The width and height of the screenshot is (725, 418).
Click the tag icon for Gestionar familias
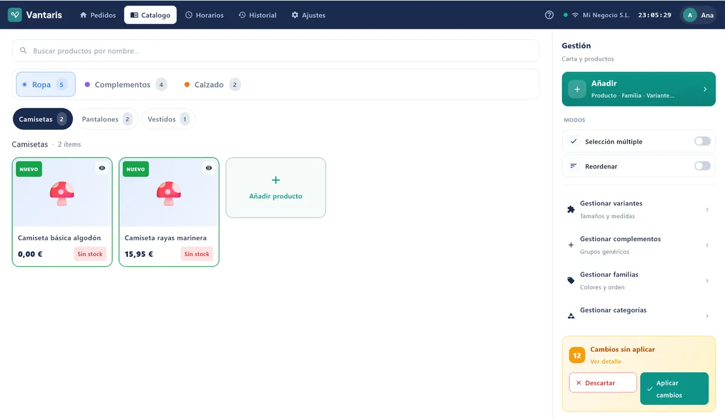[571, 281]
